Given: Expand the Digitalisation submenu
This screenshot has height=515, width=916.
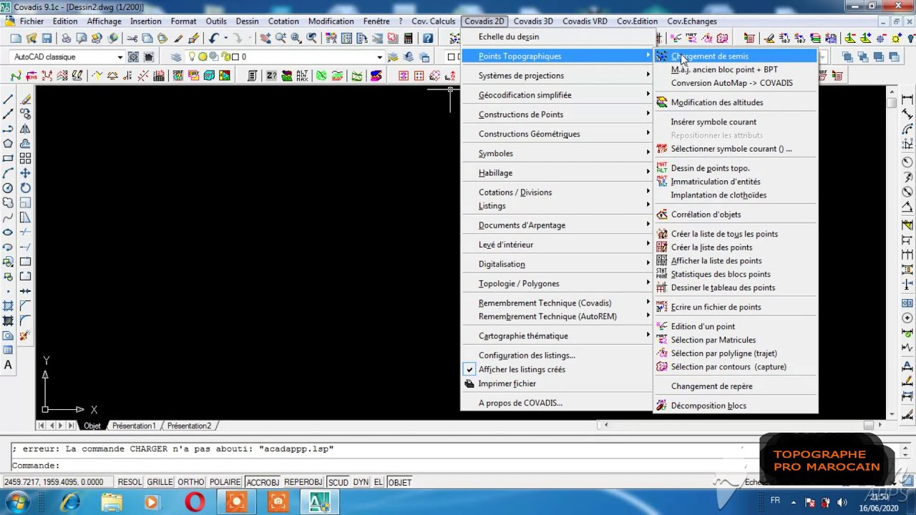Looking at the screenshot, I should point(557,264).
